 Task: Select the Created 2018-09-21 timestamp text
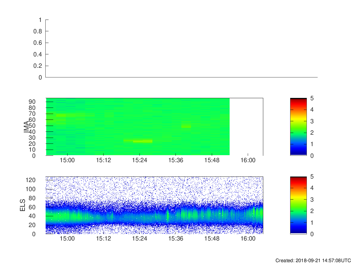pos(313,260)
